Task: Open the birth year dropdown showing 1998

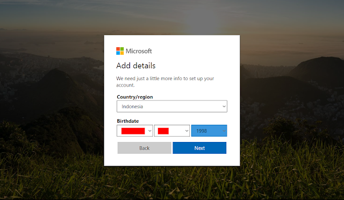Action: 209,131
